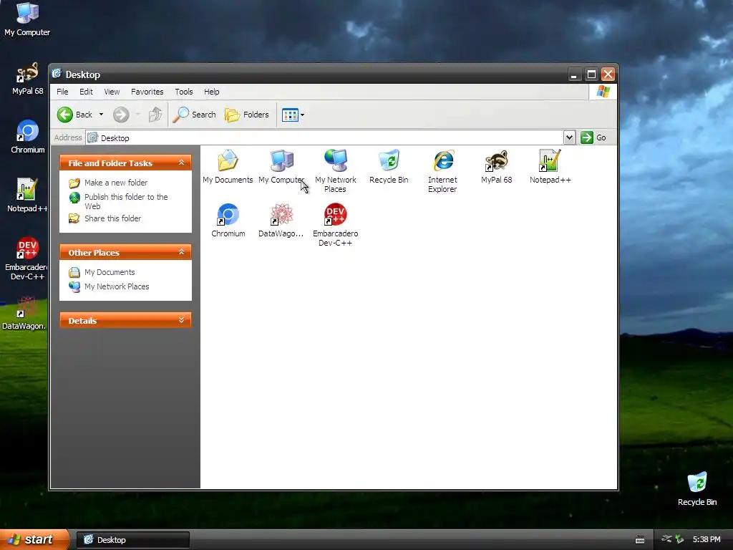
Task: Toggle the Folders pane button
Action: [x=247, y=115]
